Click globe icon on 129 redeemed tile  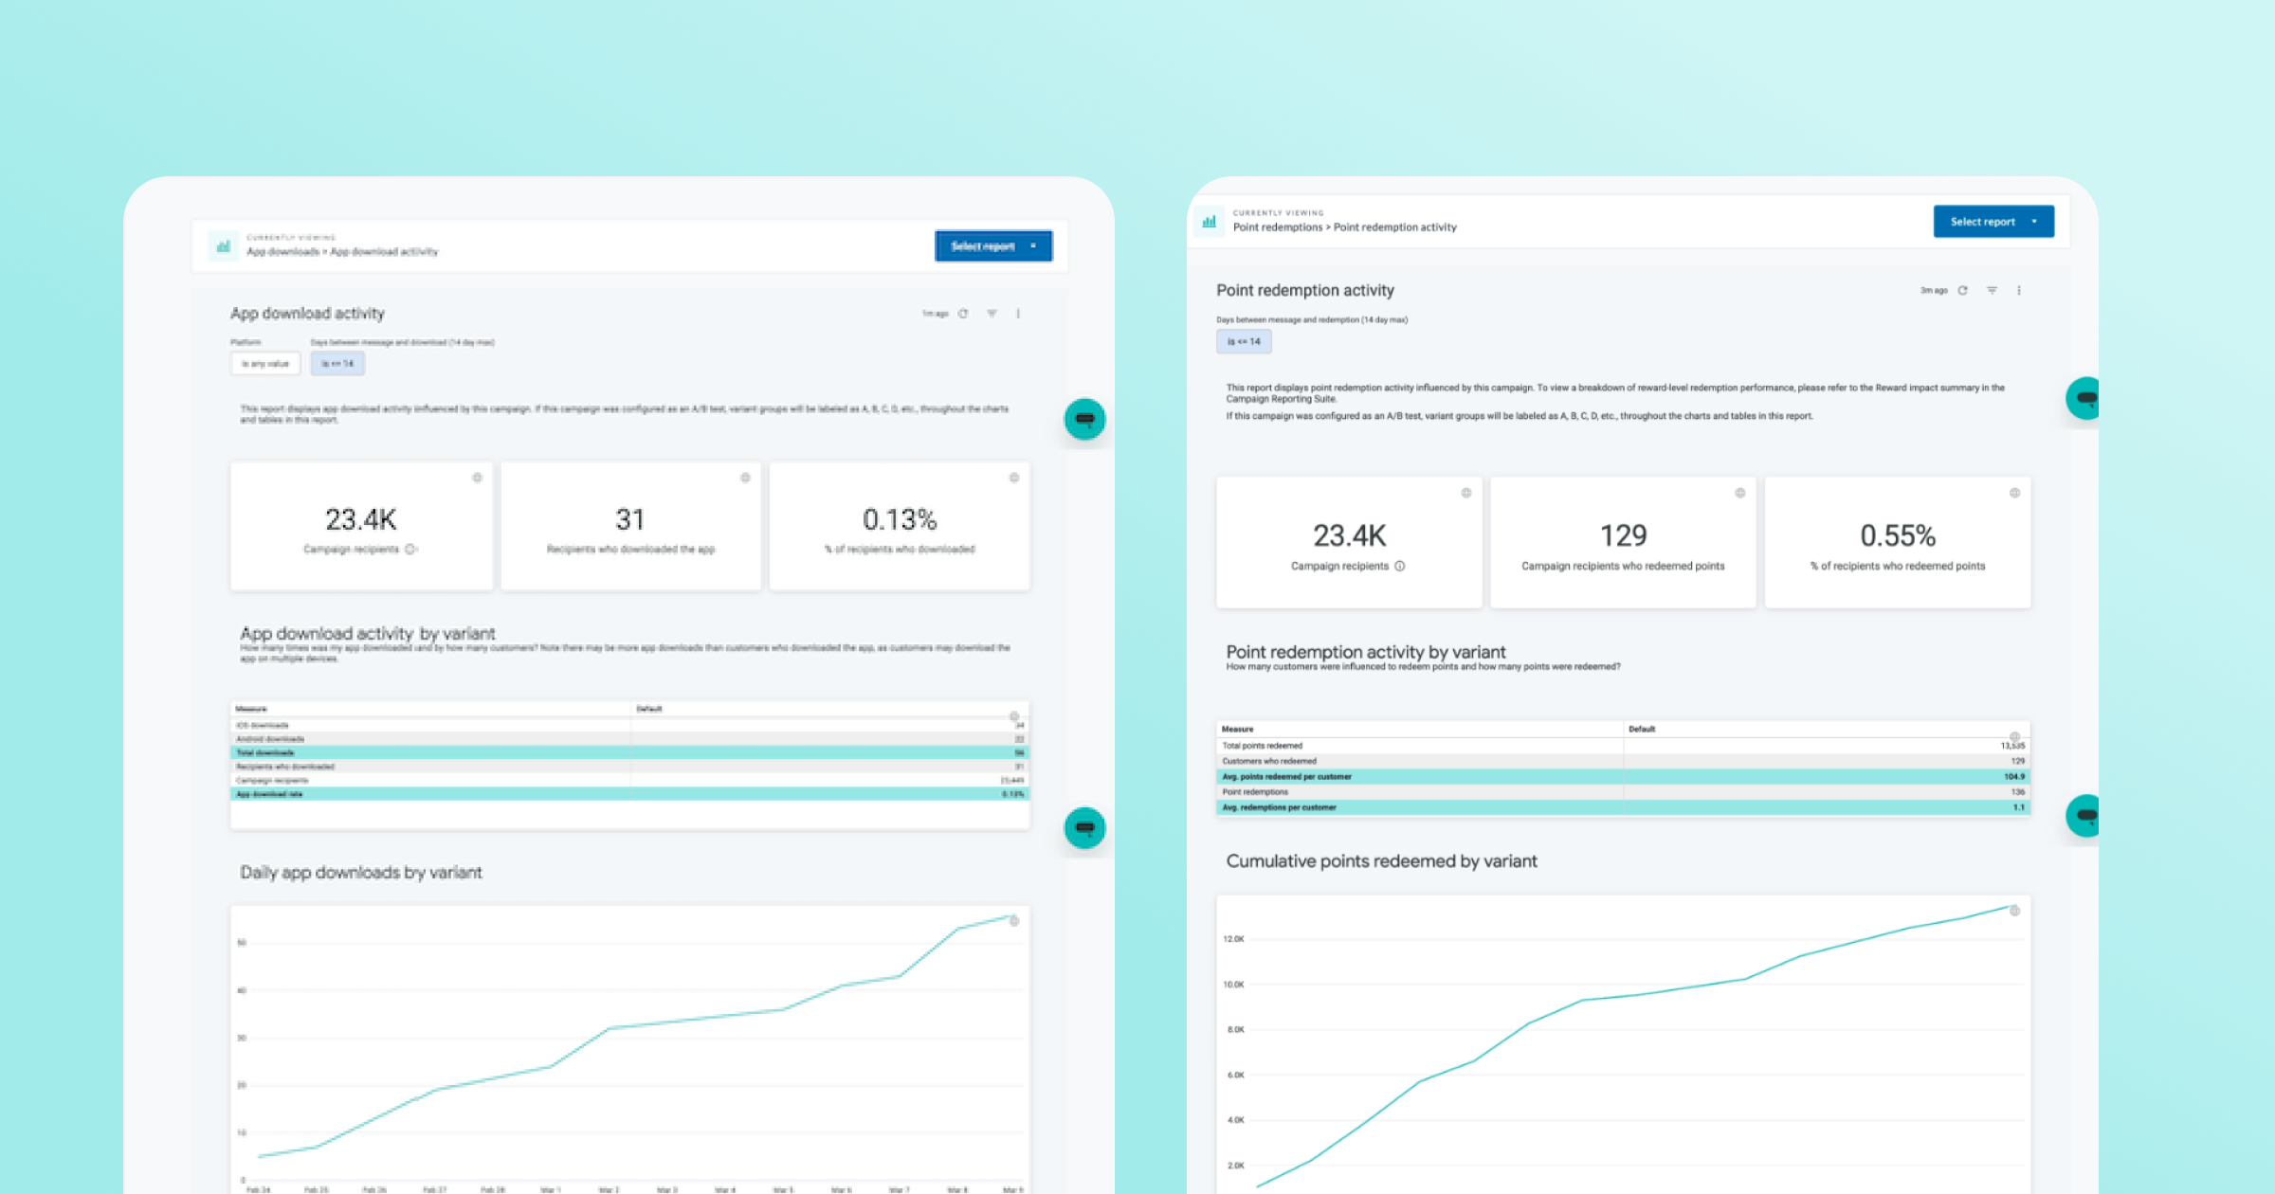tap(1739, 493)
